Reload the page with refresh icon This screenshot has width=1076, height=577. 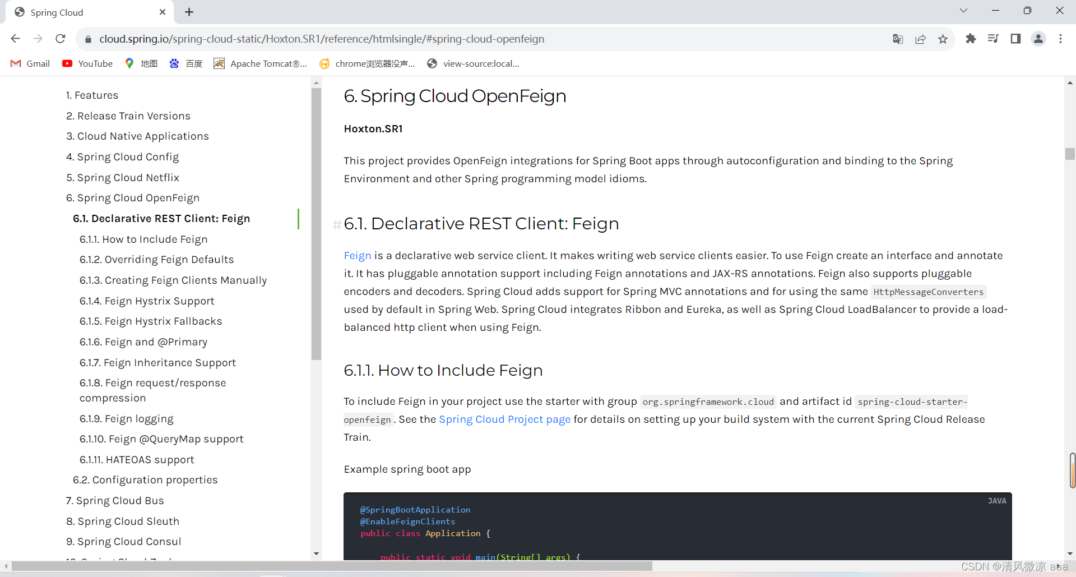pos(61,39)
